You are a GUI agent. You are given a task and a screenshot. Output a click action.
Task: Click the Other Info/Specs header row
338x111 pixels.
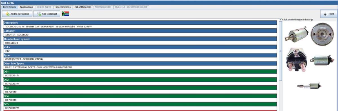[x=140, y=63]
